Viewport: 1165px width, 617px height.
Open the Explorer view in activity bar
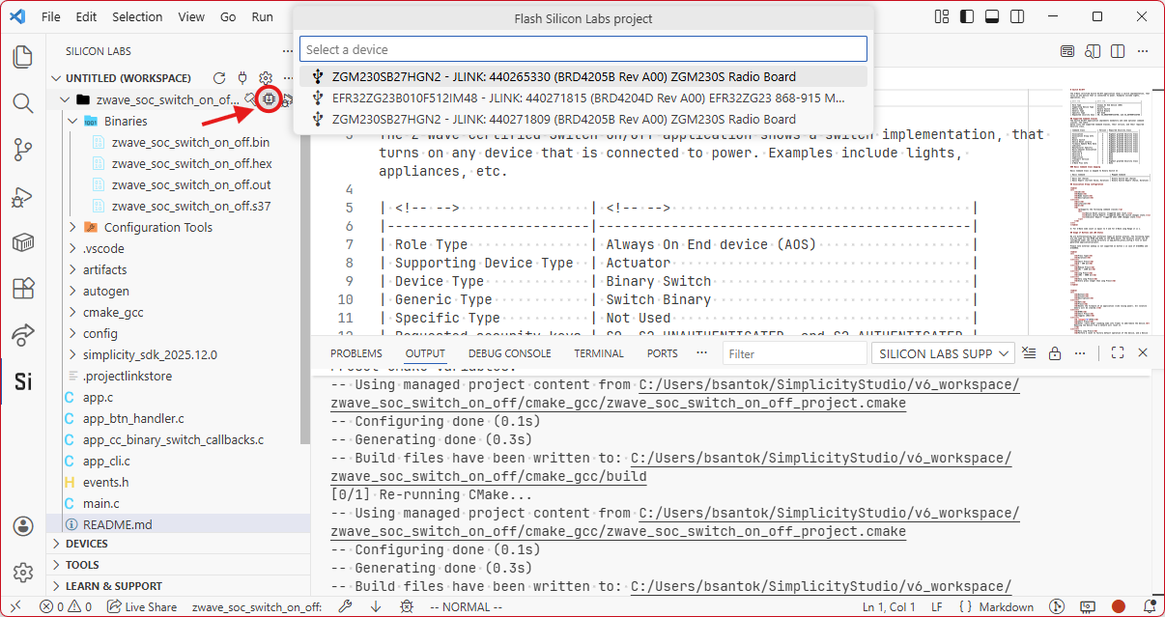[x=22, y=57]
